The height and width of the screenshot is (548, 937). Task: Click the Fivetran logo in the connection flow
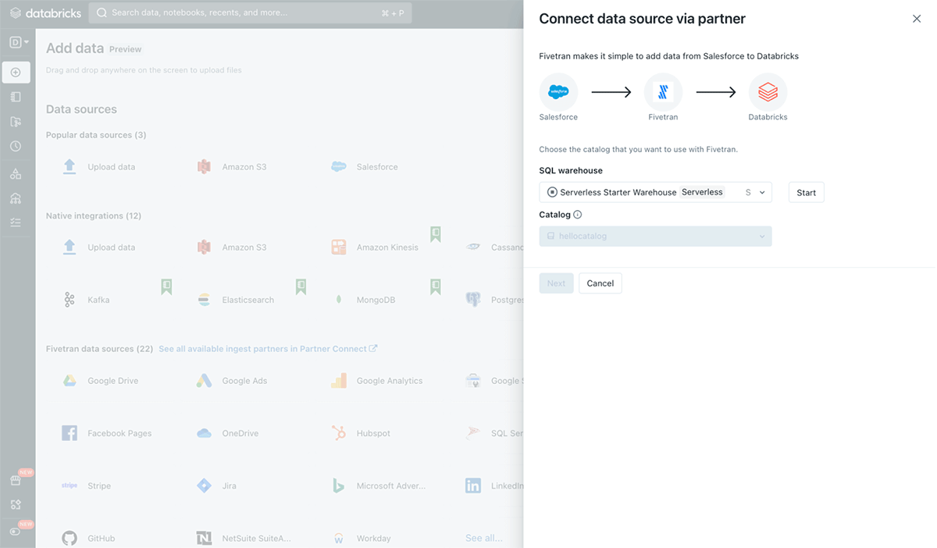(663, 92)
